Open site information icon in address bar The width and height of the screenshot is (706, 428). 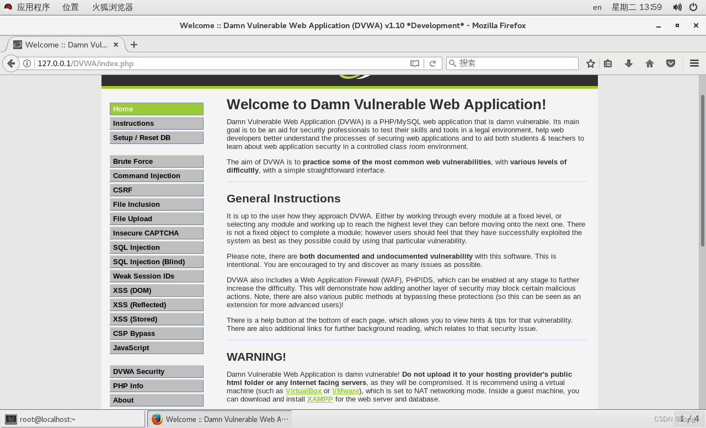(27, 63)
